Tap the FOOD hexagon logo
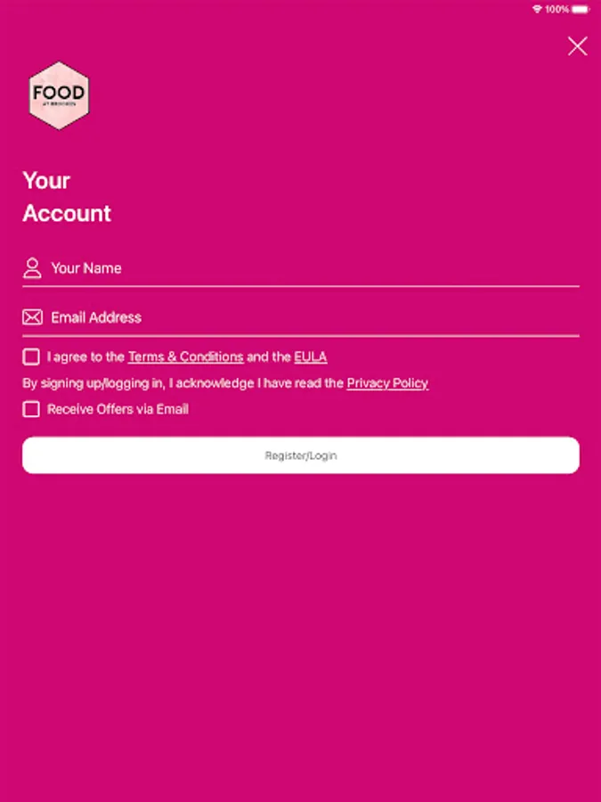Screen dimensions: 601x802 pos(59,95)
